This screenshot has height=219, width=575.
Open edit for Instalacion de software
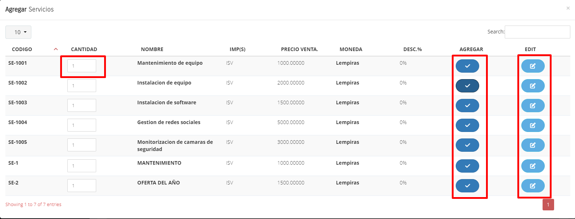(533, 106)
